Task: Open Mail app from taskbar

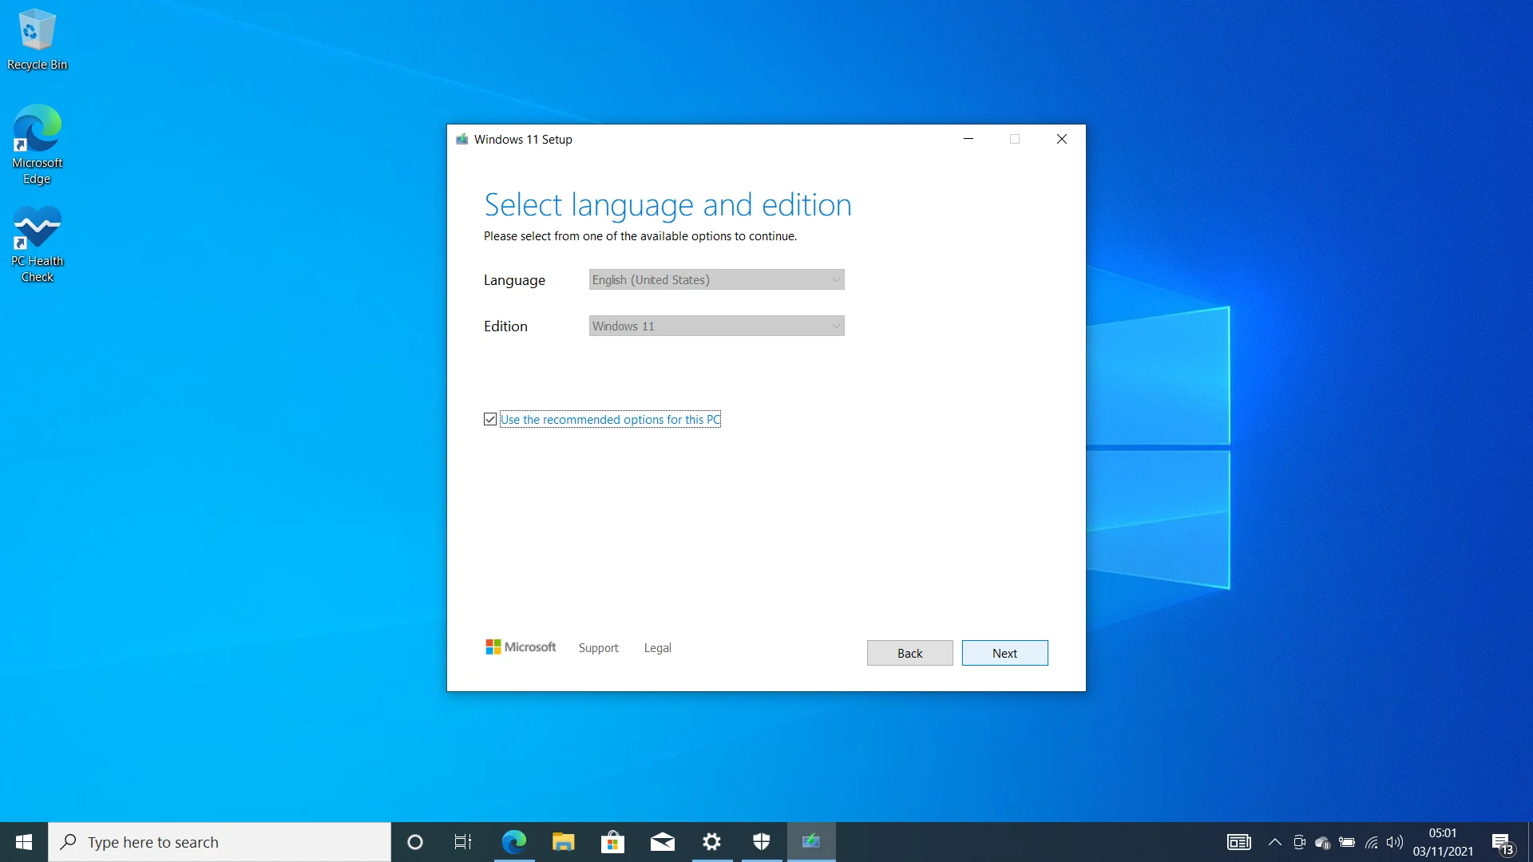Action: (662, 841)
